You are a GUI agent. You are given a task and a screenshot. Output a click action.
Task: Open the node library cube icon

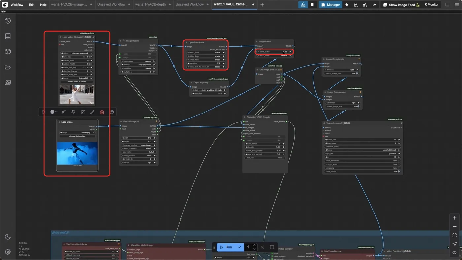8,52
